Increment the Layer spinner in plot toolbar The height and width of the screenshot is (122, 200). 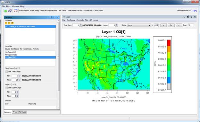[x=116, y=25]
